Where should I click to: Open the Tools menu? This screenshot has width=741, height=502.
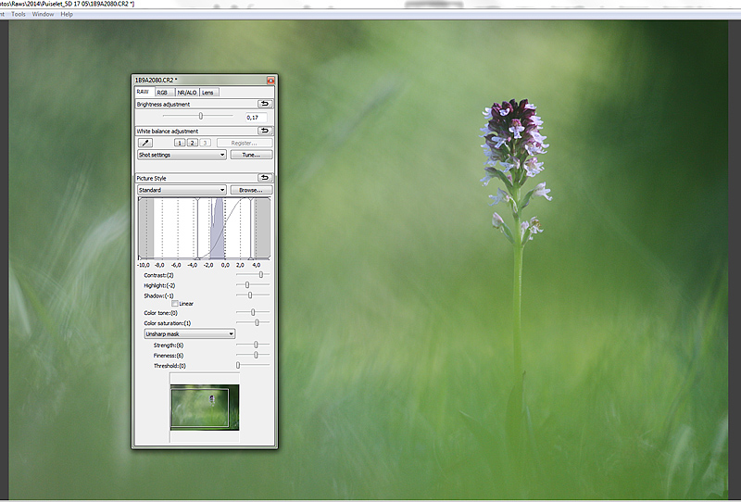click(19, 14)
